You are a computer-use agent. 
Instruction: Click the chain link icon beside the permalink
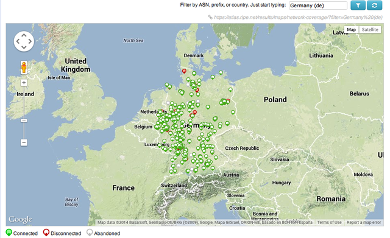[x=210, y=17]
